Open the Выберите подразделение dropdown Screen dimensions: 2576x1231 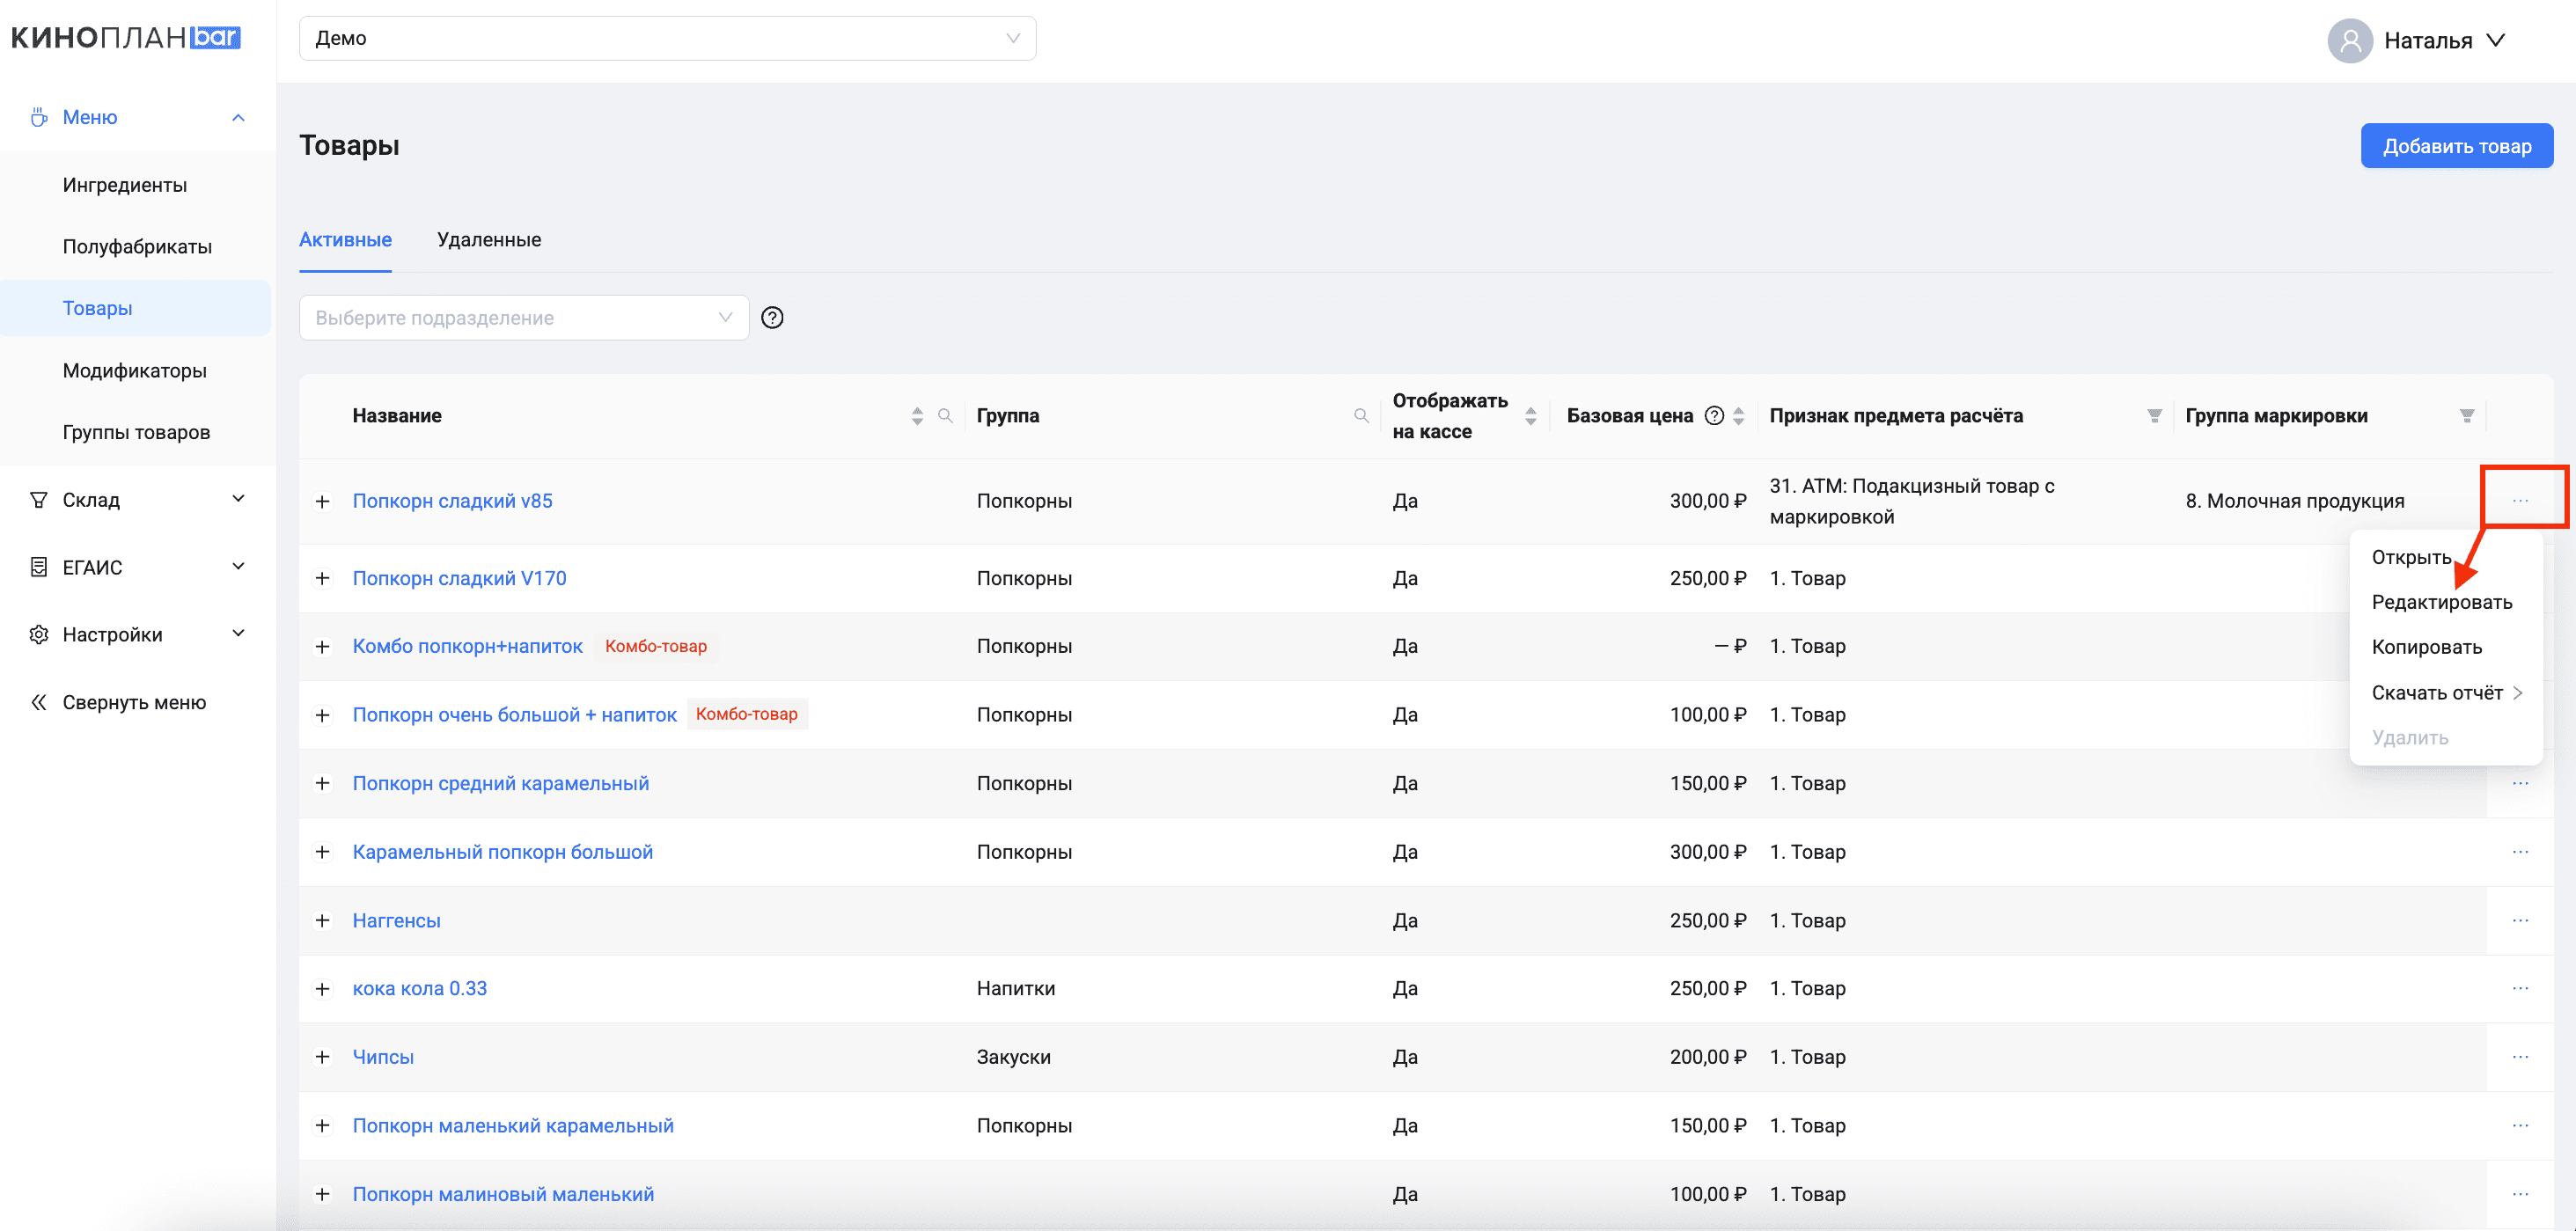(524, 318)
